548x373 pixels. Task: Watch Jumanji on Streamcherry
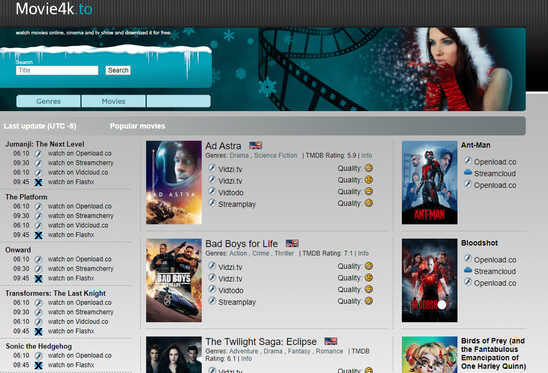(80, 163)
